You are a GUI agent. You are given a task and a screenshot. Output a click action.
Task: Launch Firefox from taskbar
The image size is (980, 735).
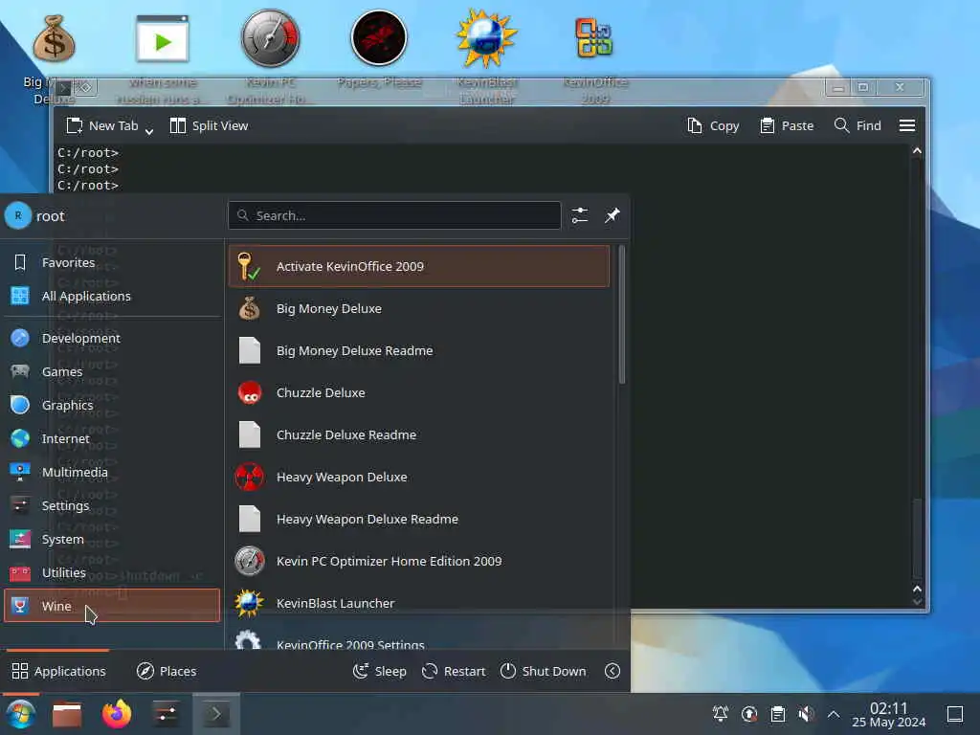[117, 714]
